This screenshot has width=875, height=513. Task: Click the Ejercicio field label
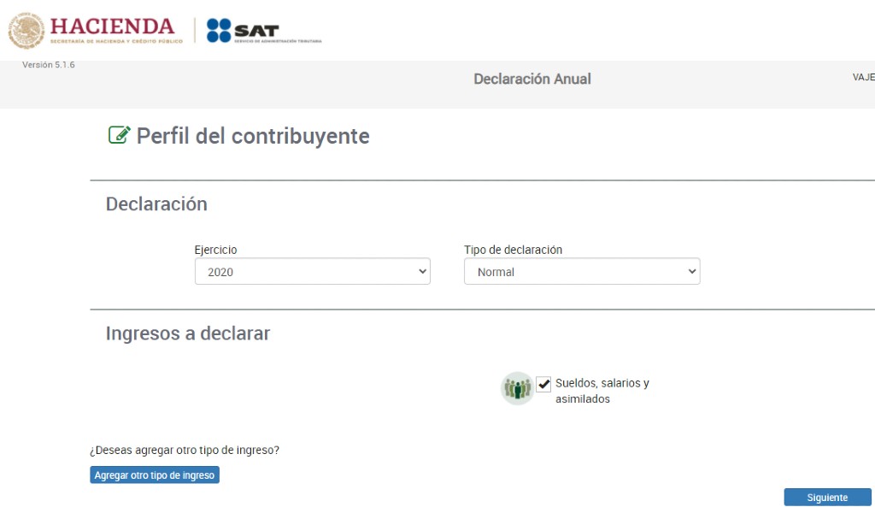(215, 250)
